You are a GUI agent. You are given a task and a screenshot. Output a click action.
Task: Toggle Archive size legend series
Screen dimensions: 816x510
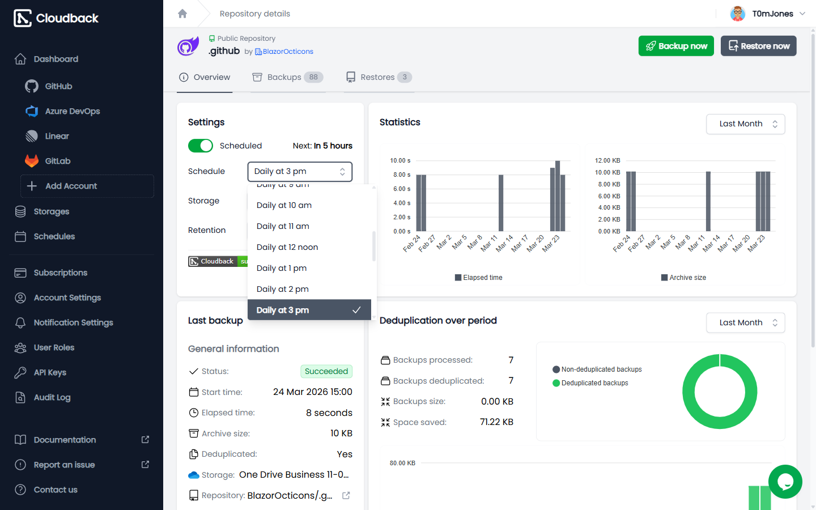(683, 278)
